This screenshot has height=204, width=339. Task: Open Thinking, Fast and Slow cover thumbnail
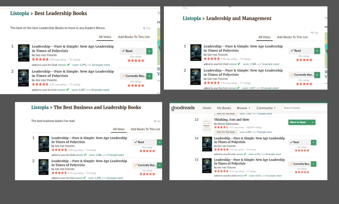pos(207,125)
